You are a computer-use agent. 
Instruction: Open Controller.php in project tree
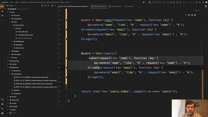coord(23,32)
